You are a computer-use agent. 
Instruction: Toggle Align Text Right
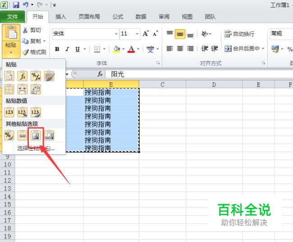[190, 49]
